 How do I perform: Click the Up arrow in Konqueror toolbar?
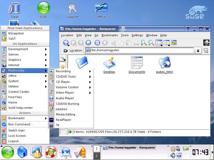[66, 43]
